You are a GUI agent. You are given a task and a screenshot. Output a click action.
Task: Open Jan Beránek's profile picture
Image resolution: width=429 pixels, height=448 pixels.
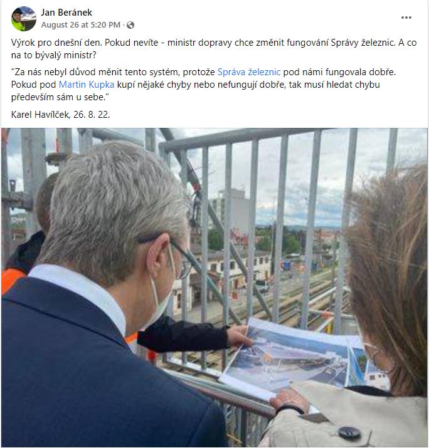tap(24, 18)
